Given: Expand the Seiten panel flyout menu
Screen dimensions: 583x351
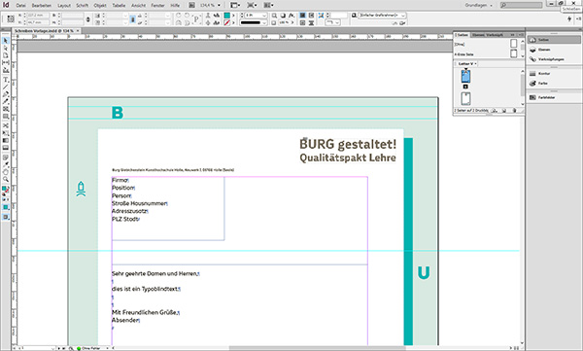Looking at the screenshot, I should 521,35.
